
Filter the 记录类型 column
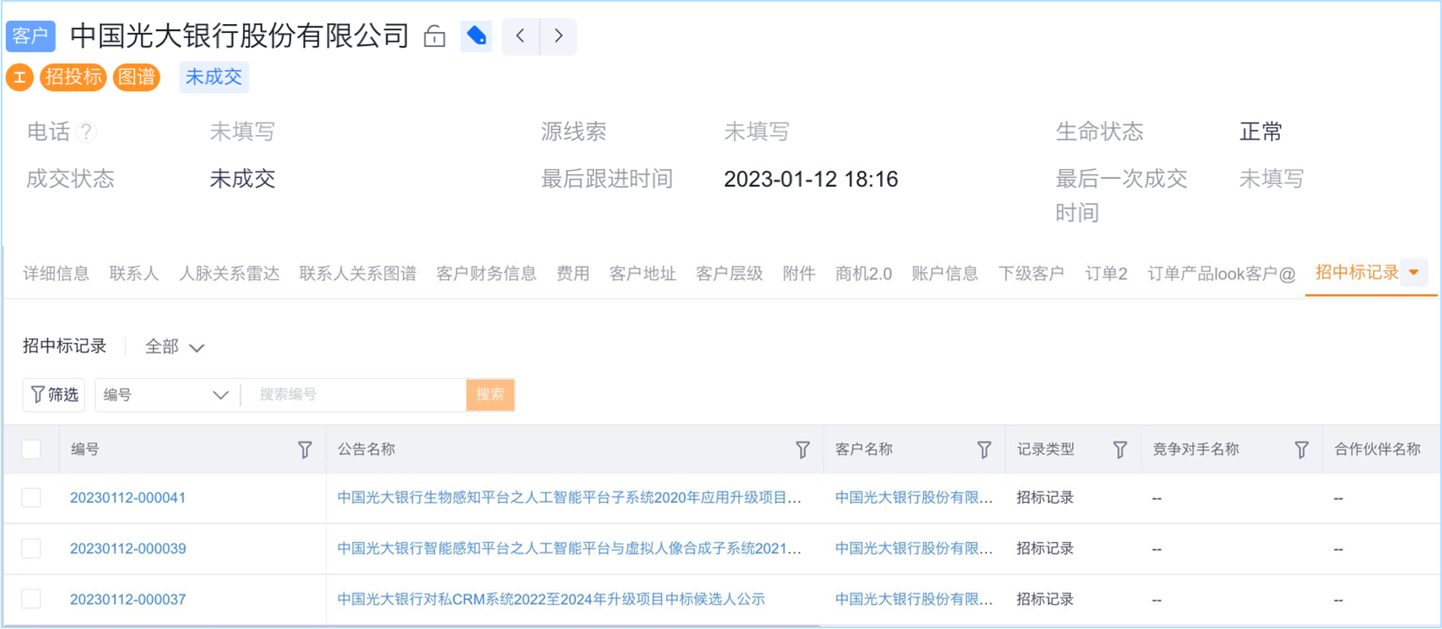tap(1120, 450)
